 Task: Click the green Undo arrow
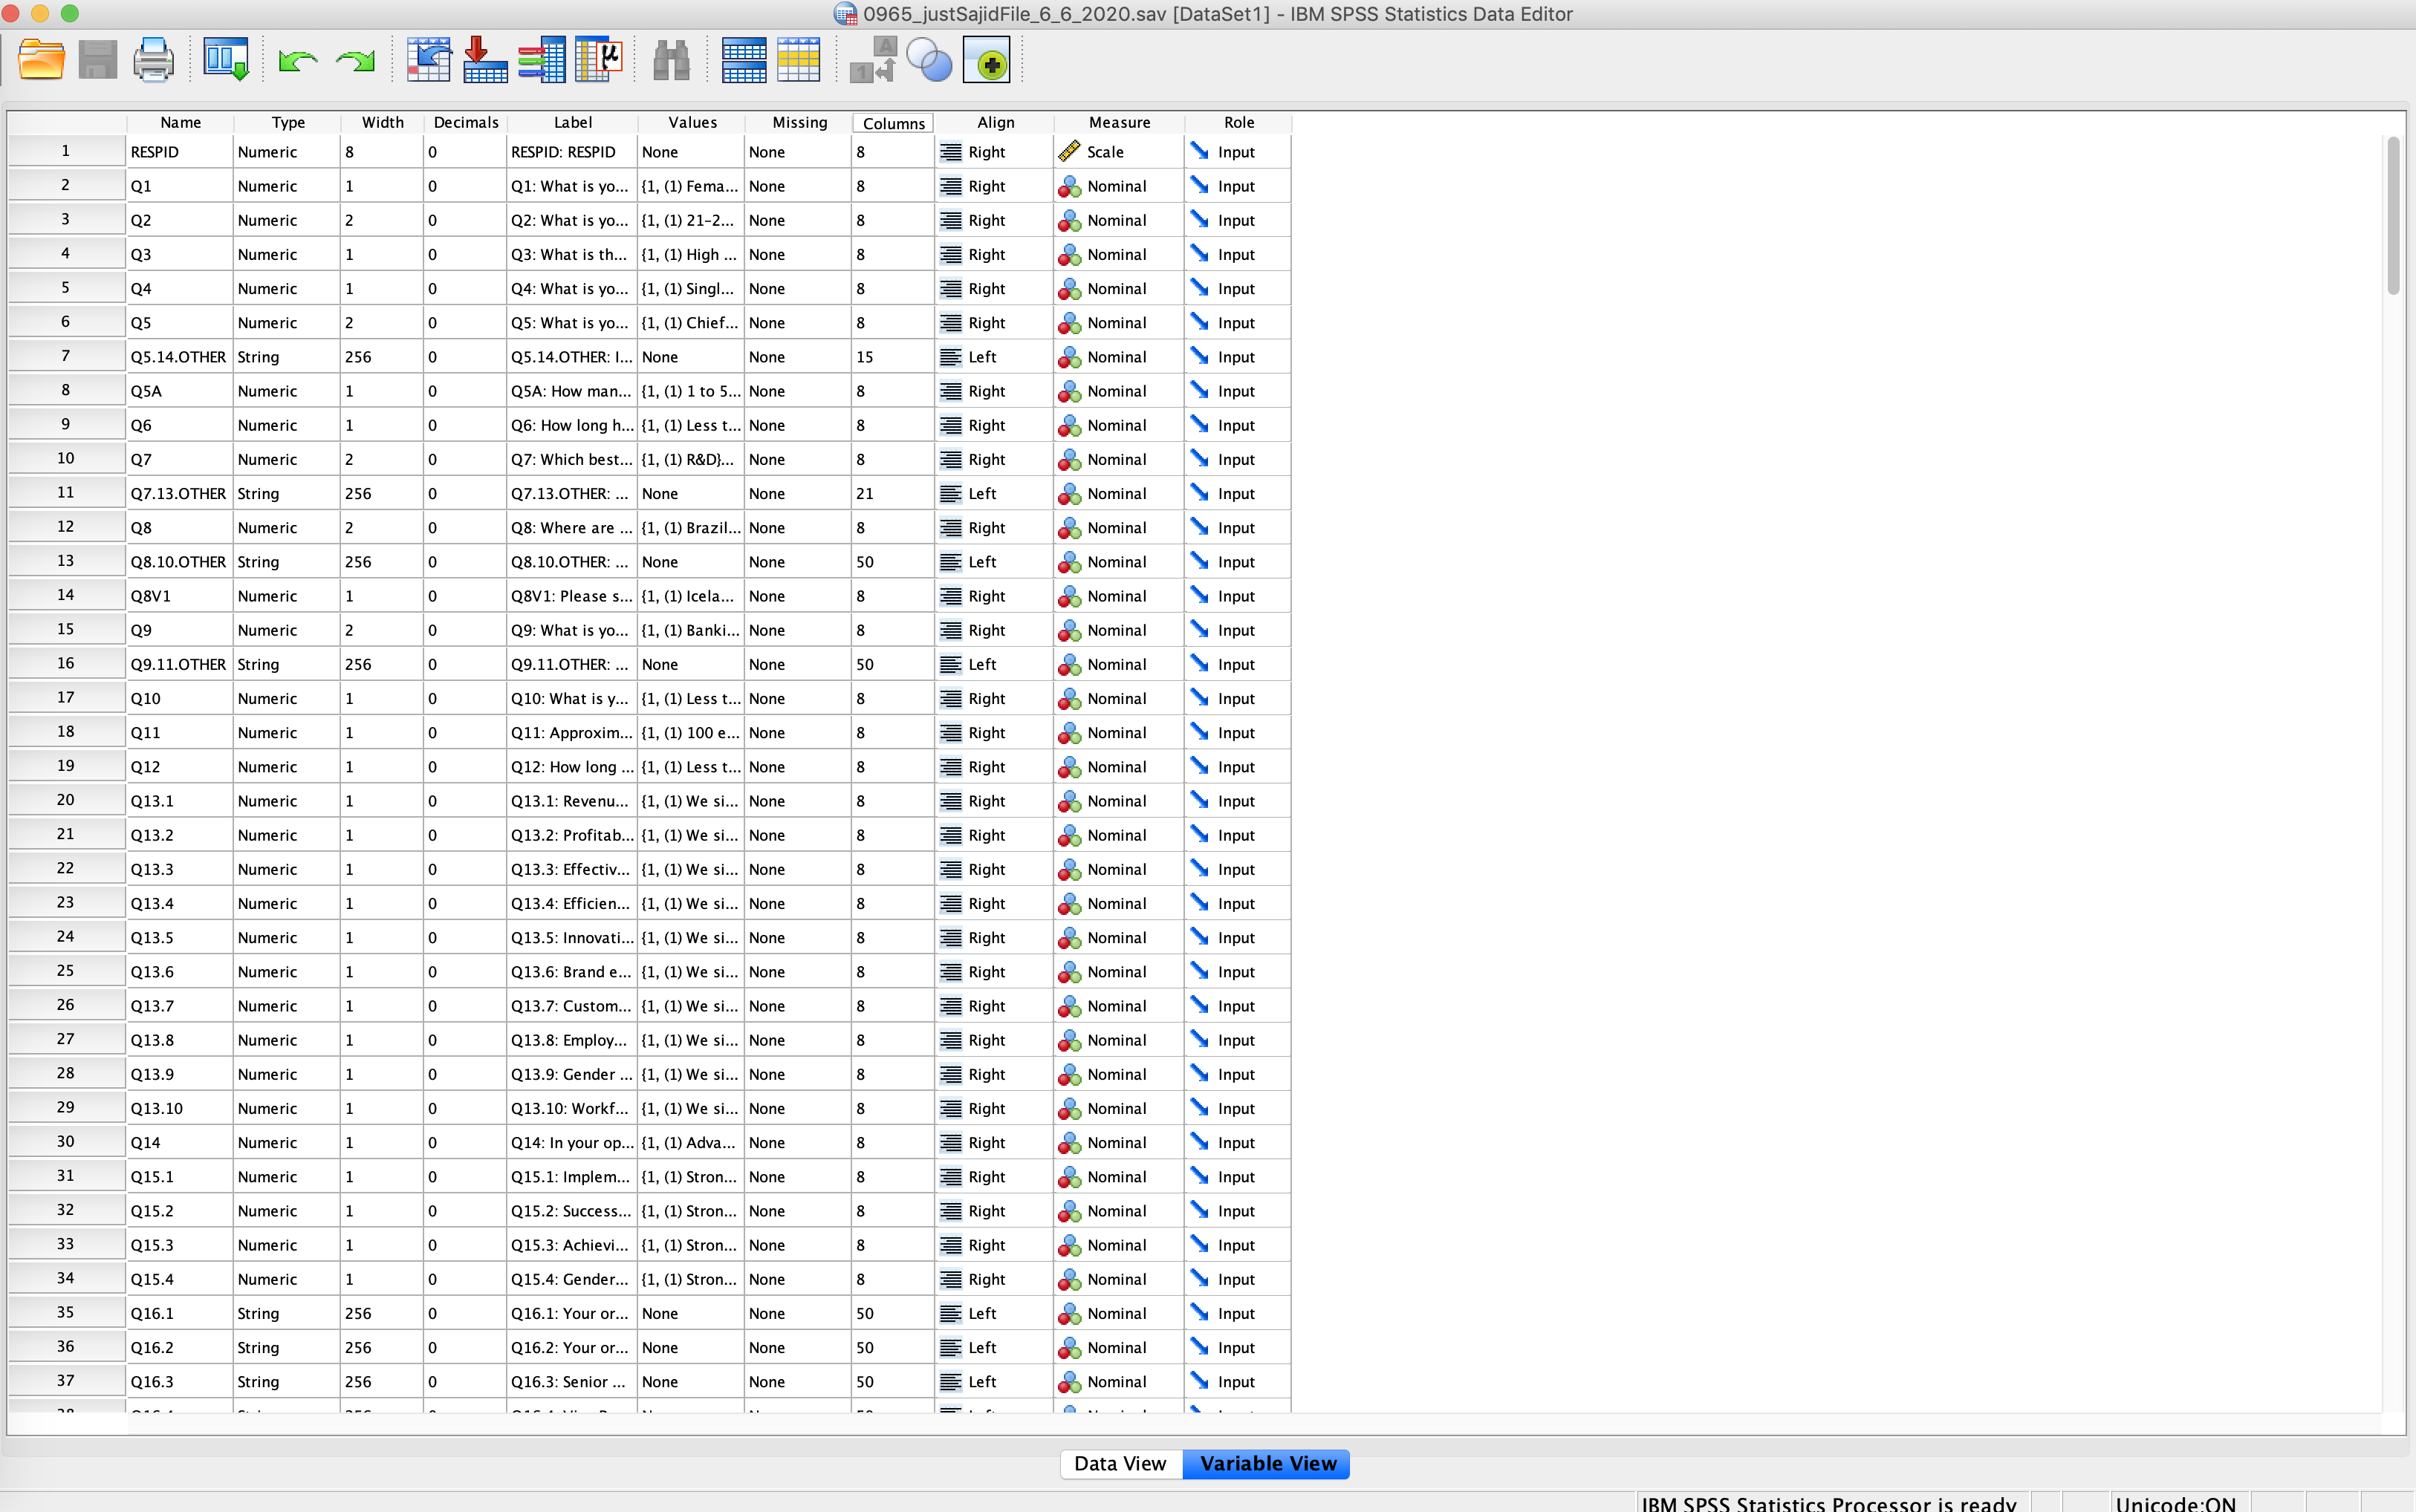click(x=297, y=61)
